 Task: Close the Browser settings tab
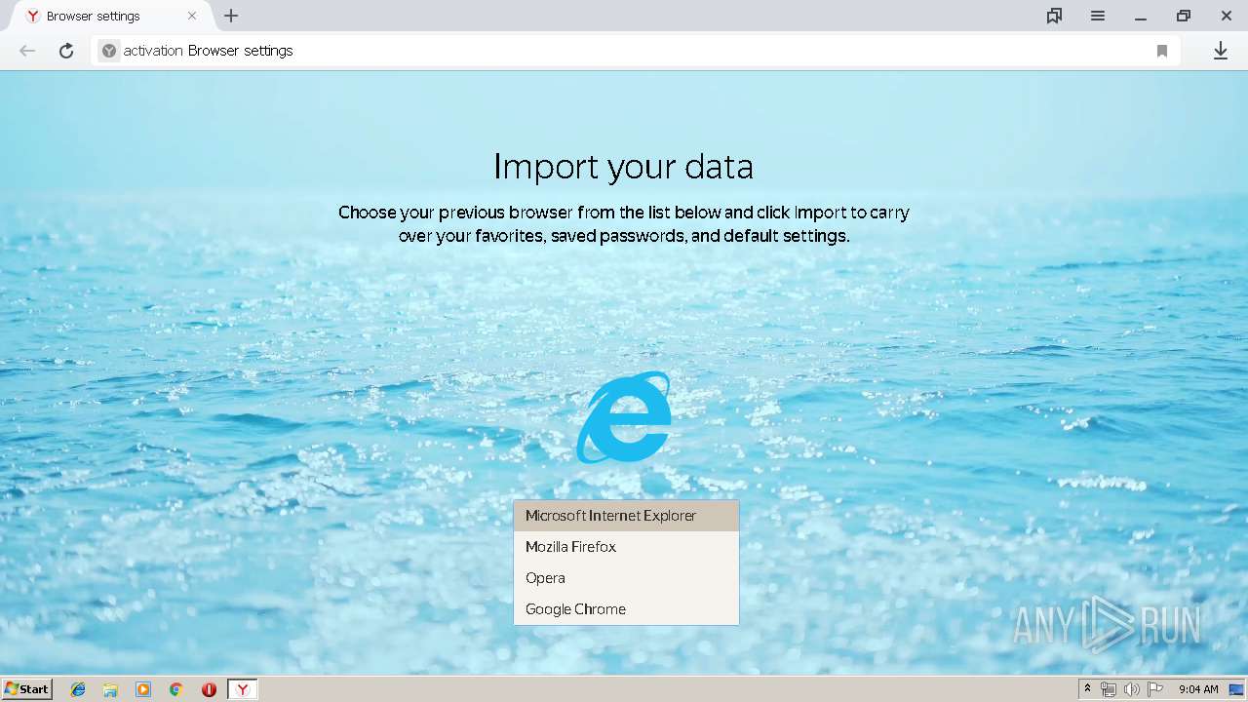[x=192, y=16]
